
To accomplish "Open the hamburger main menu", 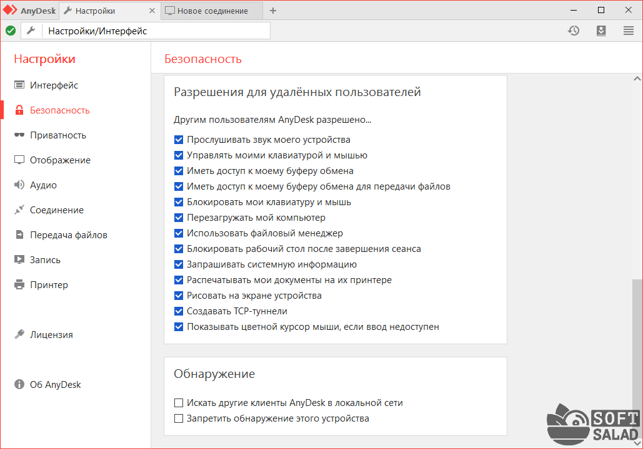I will (629, 31).
